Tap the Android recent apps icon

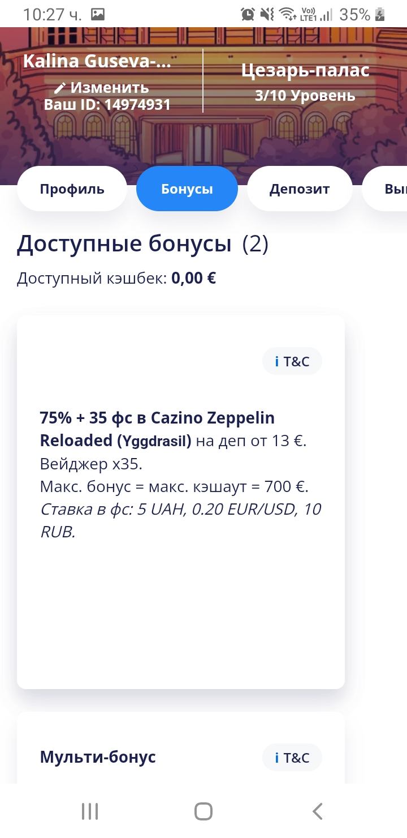point(90,811)
